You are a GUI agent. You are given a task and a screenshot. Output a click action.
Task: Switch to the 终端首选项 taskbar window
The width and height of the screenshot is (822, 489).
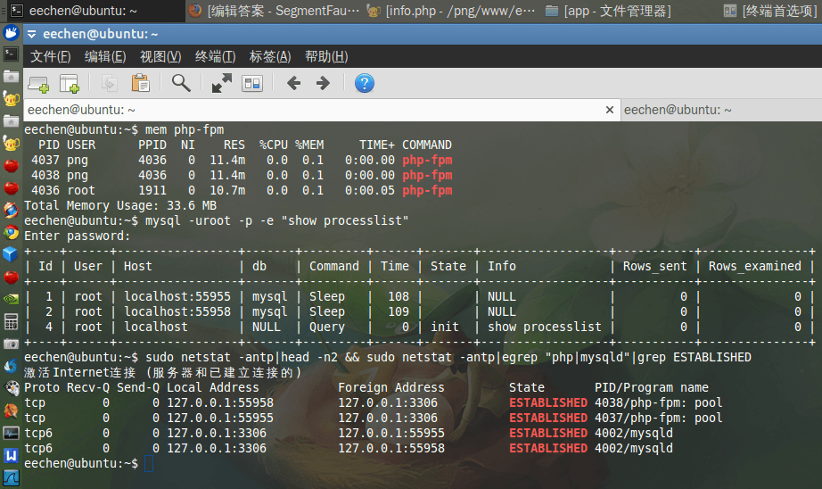pyautogui.click(x=769, y=11)
